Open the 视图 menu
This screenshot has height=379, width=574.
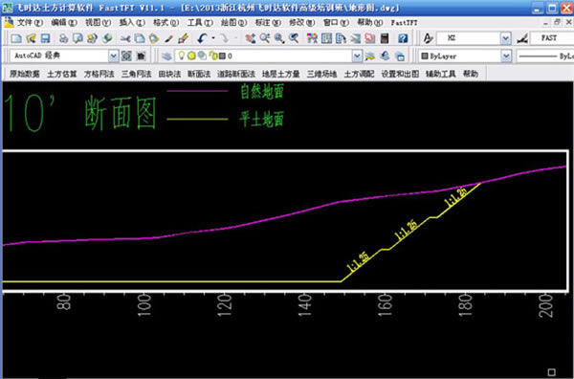99,22
